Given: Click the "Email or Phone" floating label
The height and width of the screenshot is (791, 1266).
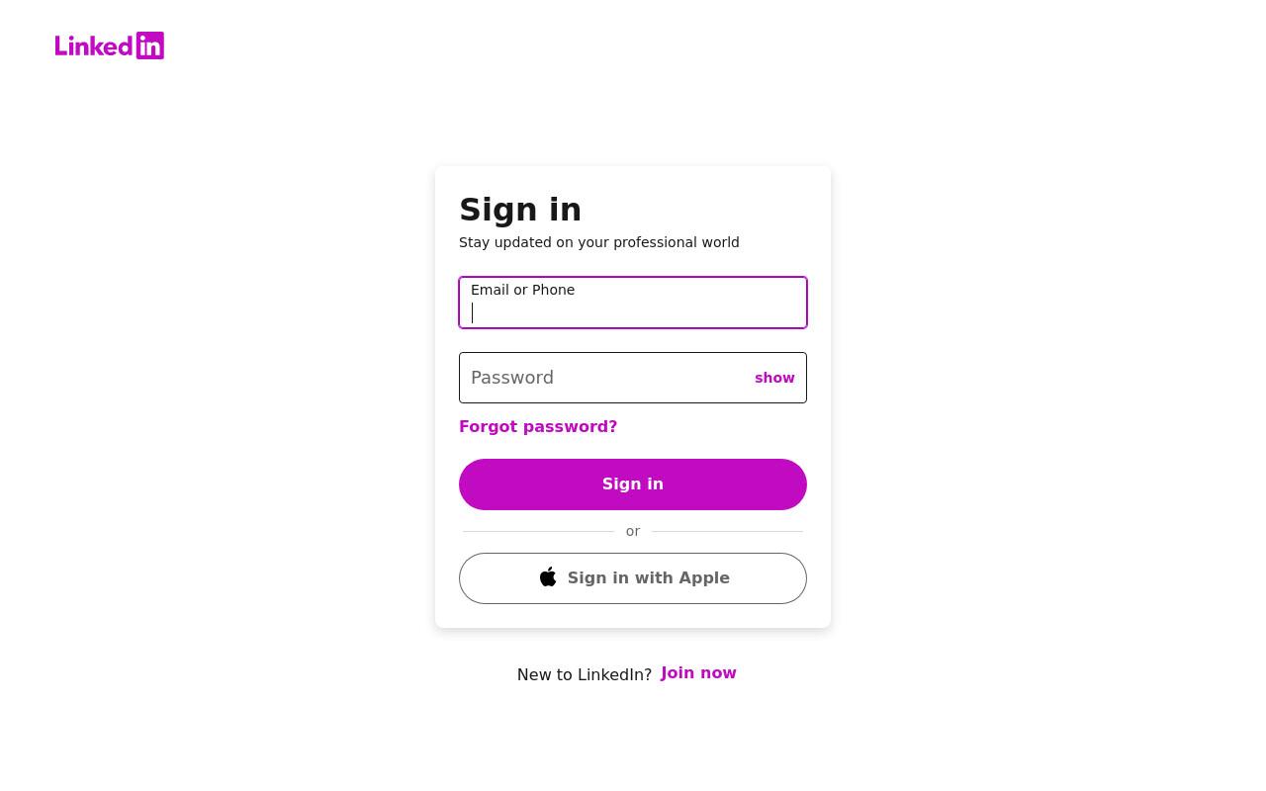Looking at the screenshot, I should click(x=522, y=290).
